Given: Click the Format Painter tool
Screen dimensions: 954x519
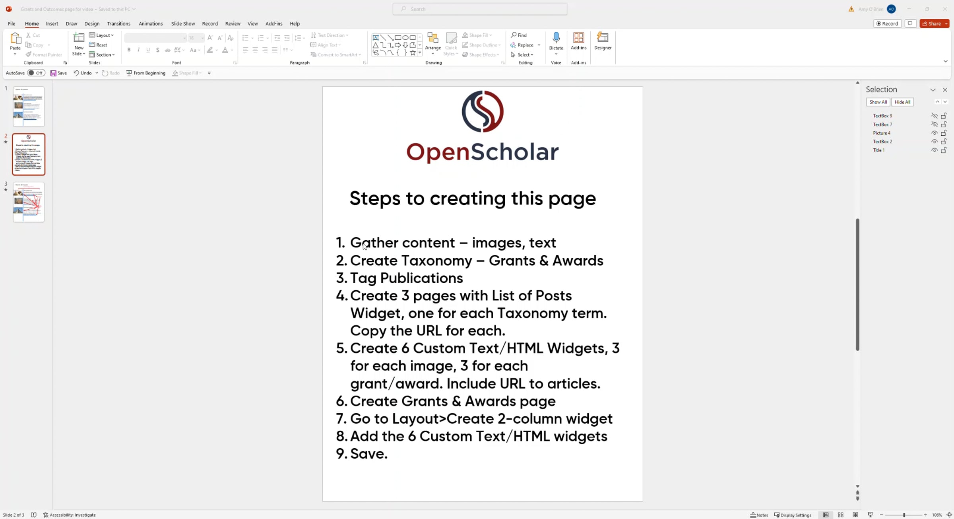Looking at the screenshot, I should click(44, 54).
